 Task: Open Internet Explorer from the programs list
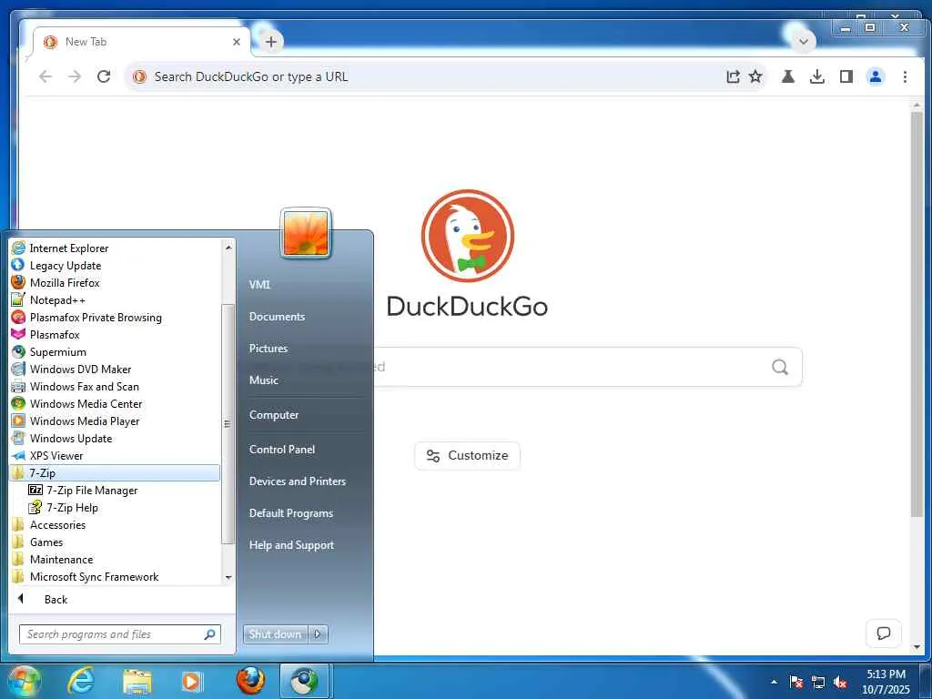116,248
